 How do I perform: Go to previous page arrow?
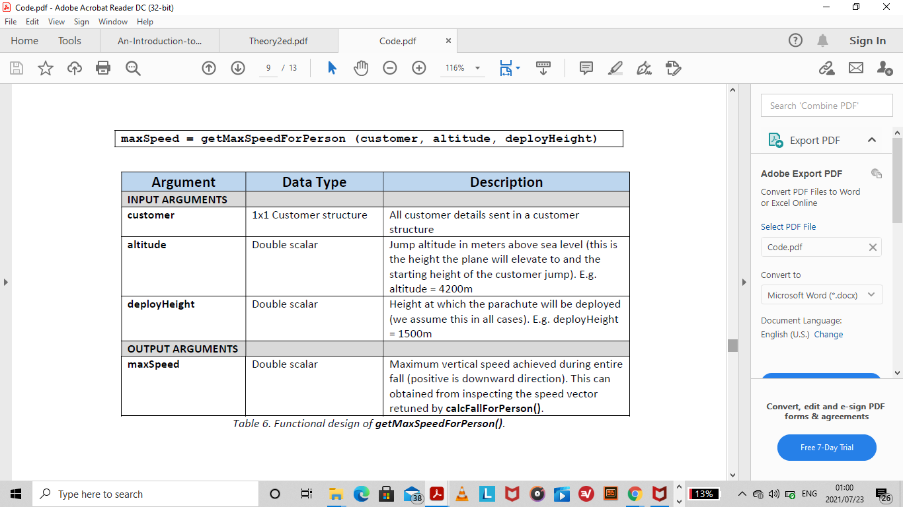[x=209, y=68]
